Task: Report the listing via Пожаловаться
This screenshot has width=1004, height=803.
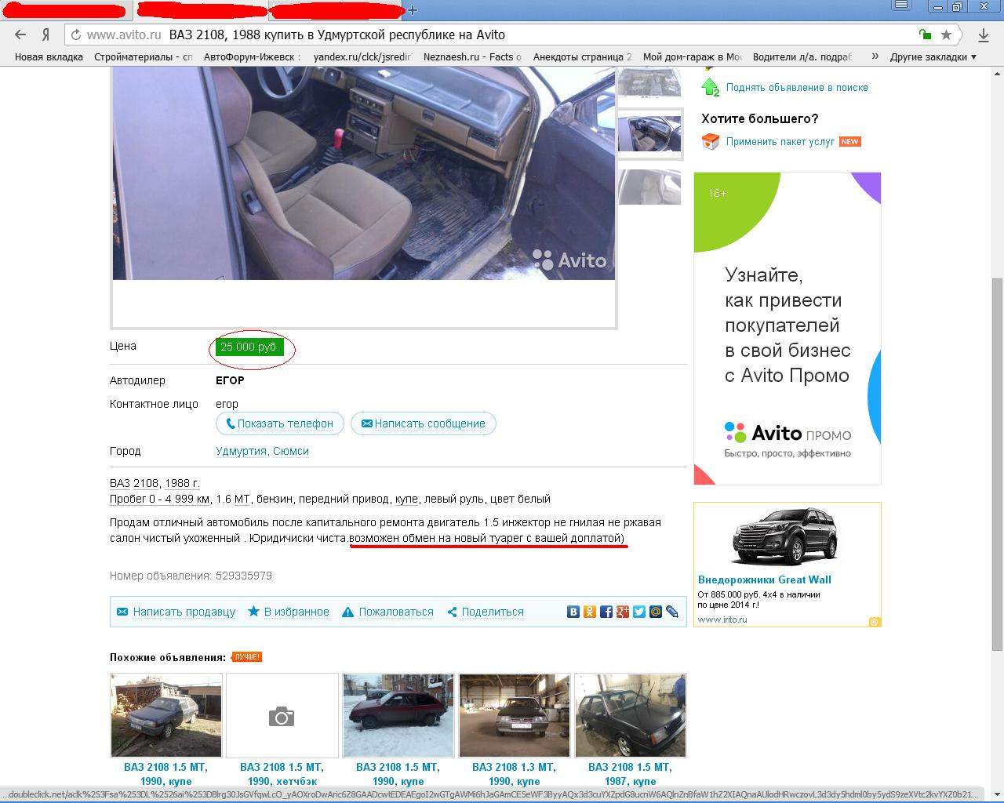Action: (396, 612)
